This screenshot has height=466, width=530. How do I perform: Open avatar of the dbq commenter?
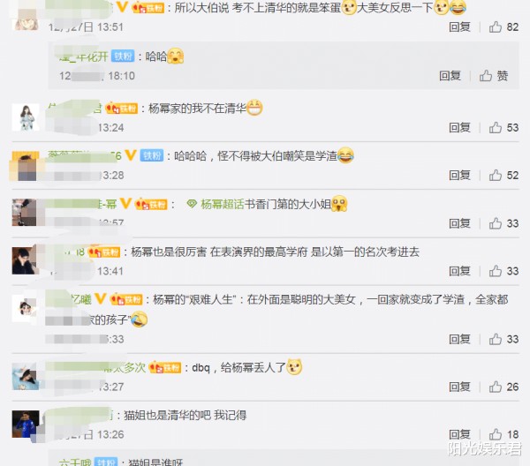click(x=26, y=377)
